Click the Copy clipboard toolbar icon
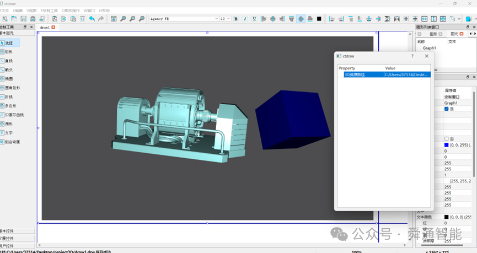 [x=55, y=19]
